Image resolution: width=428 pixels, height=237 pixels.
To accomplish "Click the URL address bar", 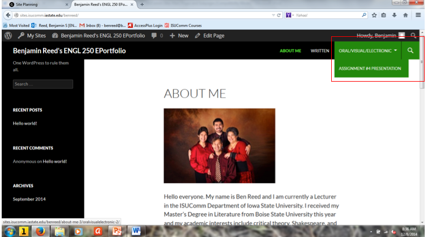I will click(142, 15).
